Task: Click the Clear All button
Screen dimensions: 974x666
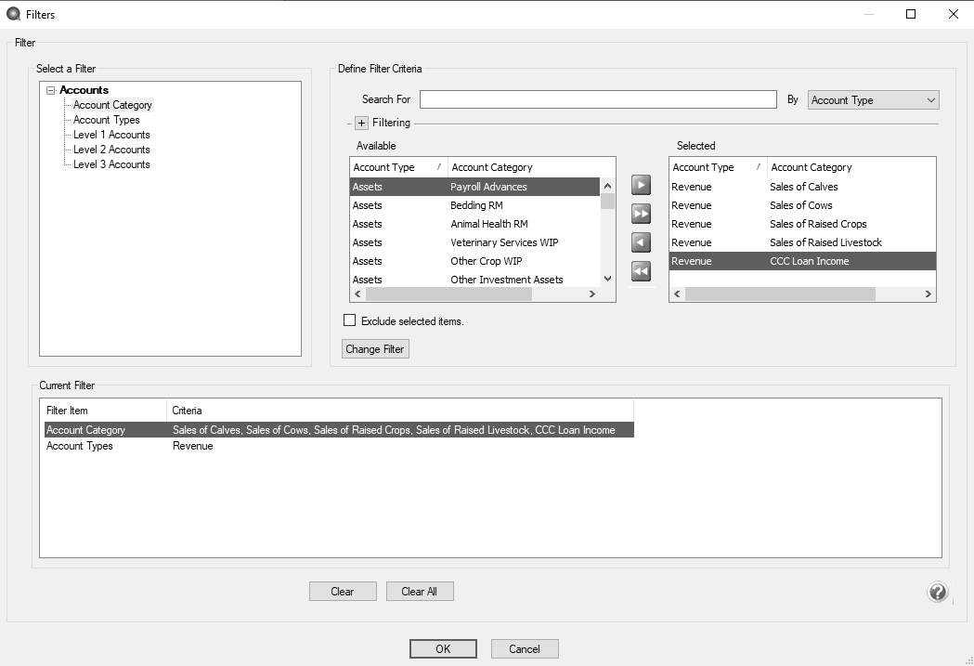Action: (420, 592)
